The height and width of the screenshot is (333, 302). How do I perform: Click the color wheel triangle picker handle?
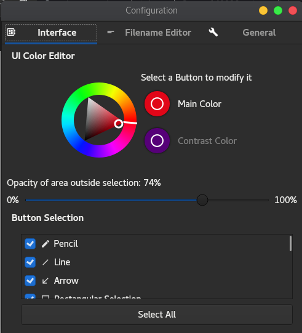tap(119, 124)
